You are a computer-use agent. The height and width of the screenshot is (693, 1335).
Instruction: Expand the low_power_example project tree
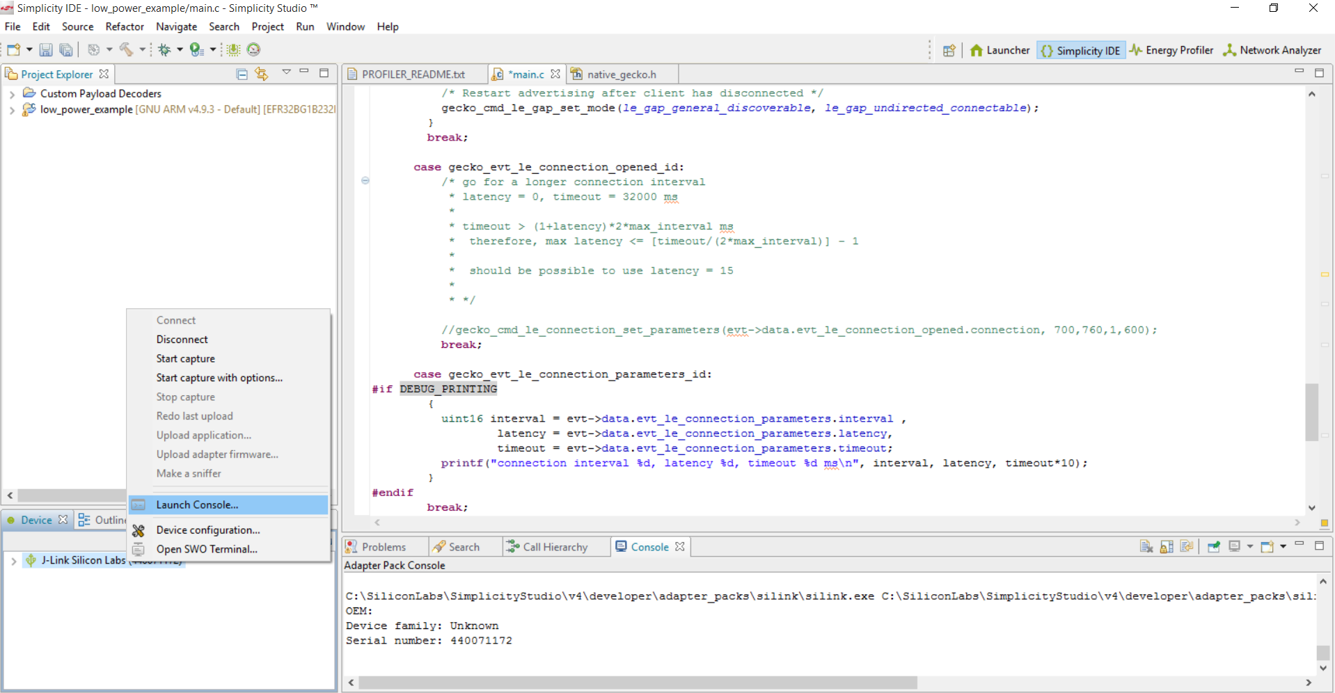click(12, 110)
